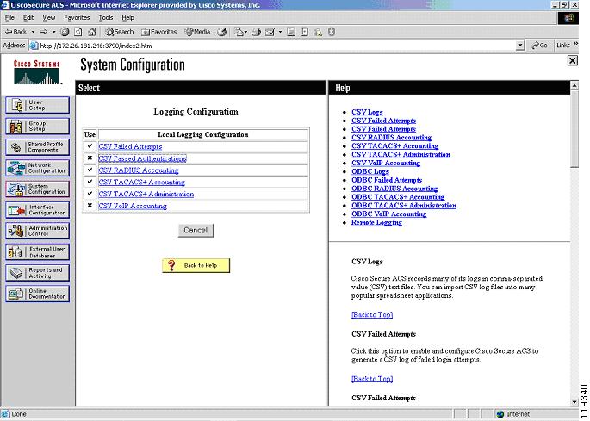Click the browser Forward arrow
This screenshot has height=421, width=590.
click(x=44, y=32)
